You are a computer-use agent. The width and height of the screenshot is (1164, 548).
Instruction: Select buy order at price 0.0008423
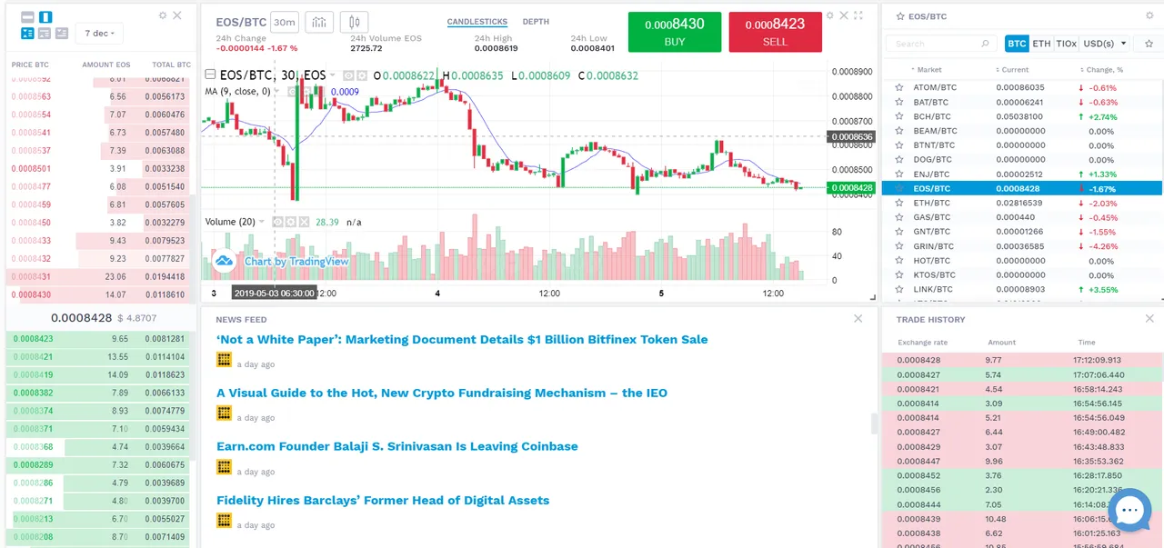click(101, 339)
